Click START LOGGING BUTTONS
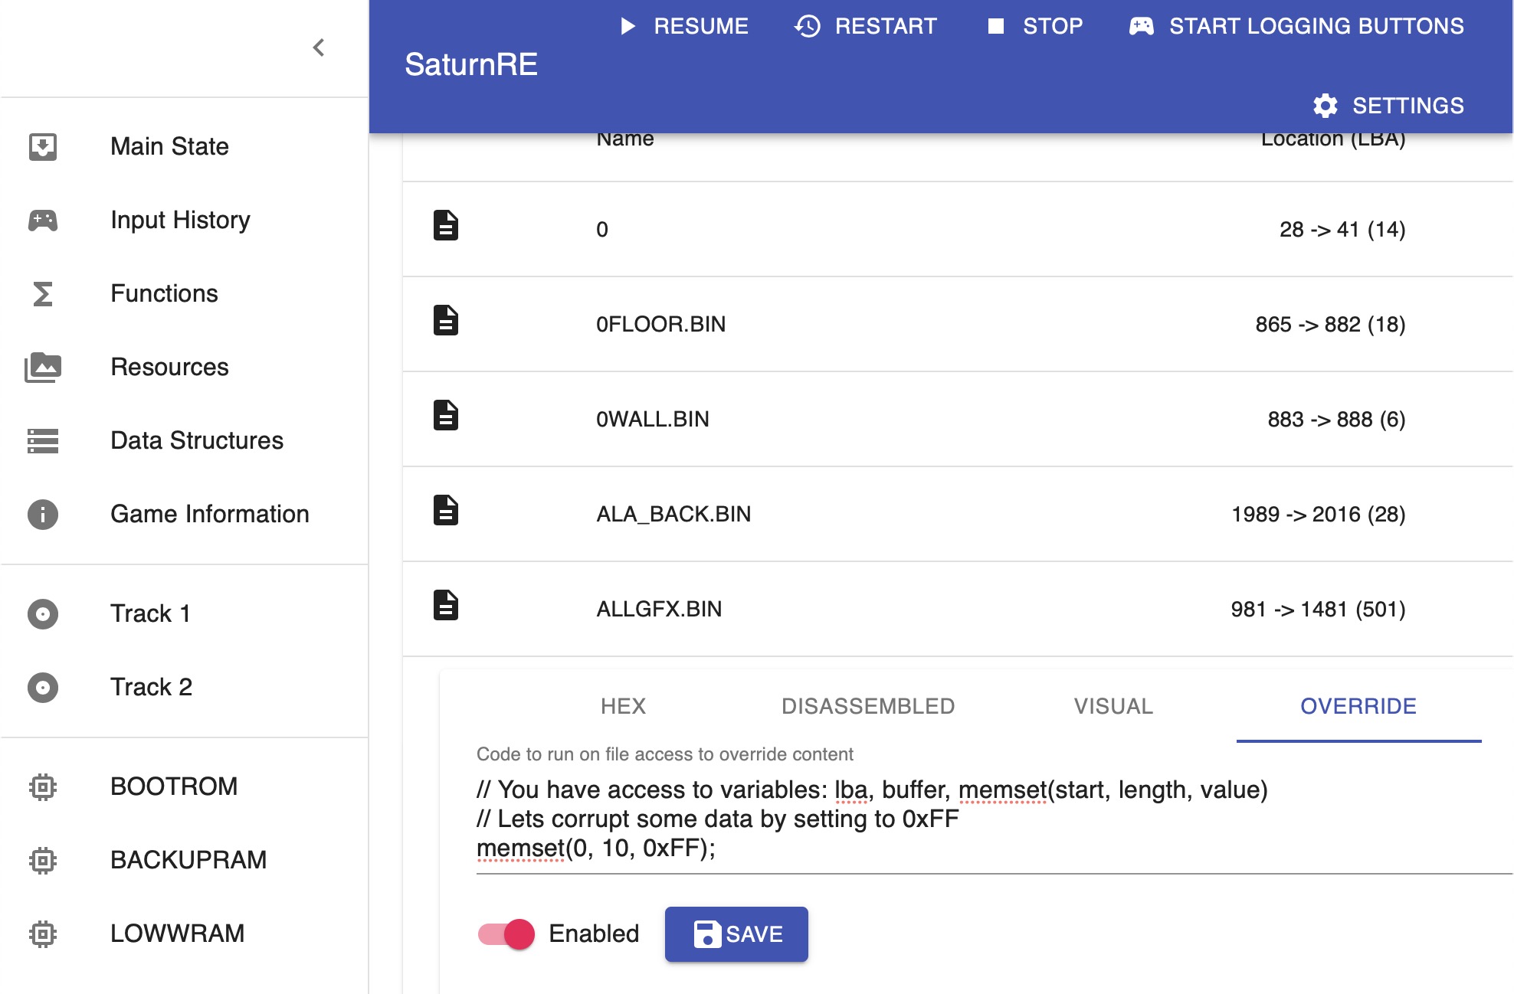 1296,26
